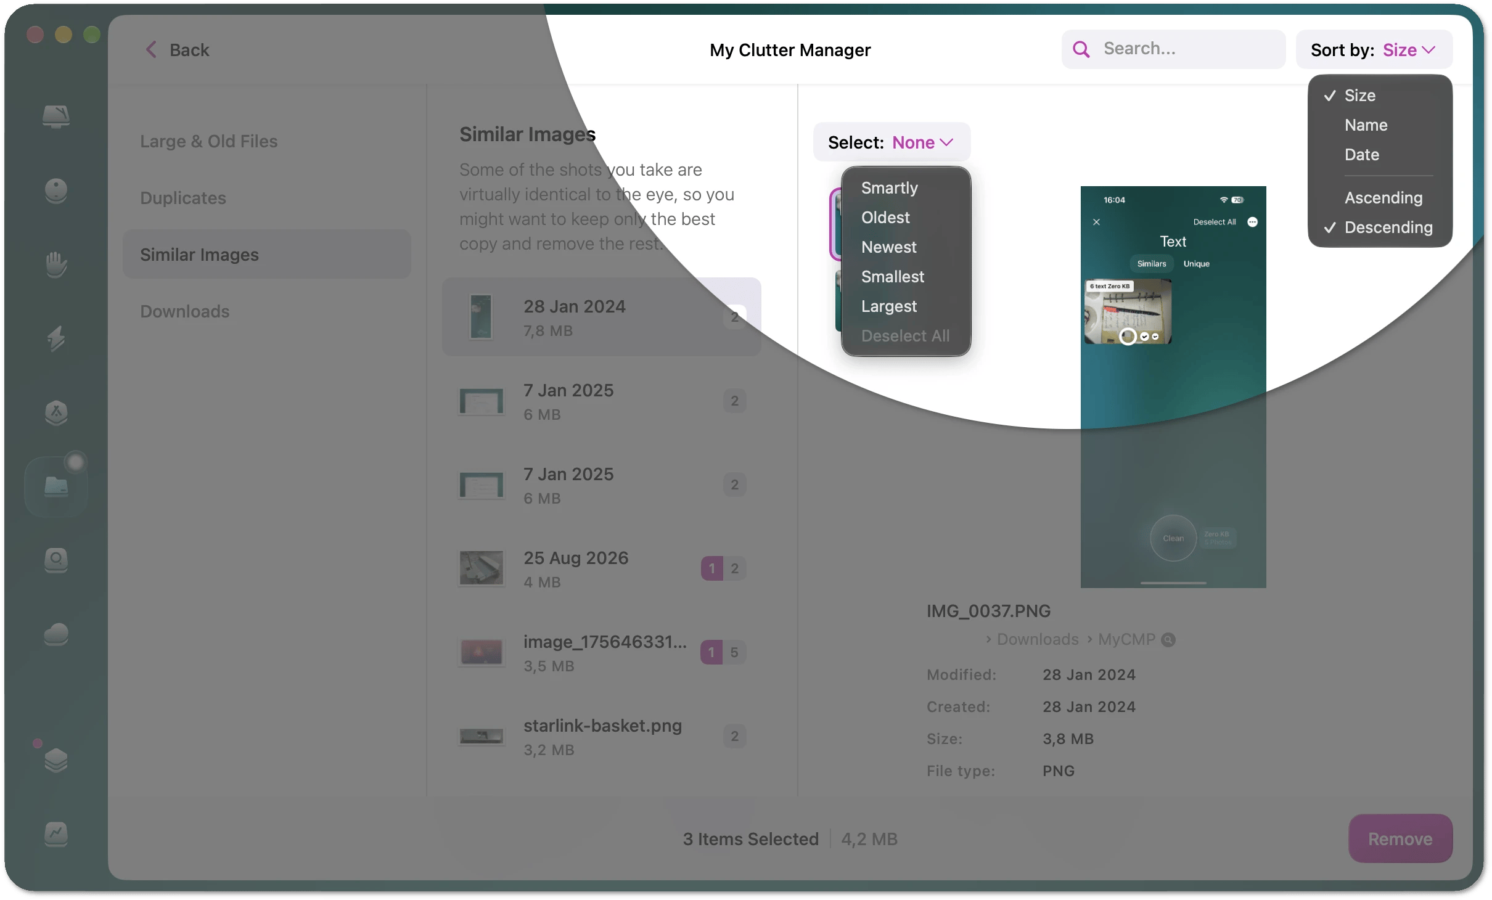Go to Large & Old Files section

tap(267, 141)
